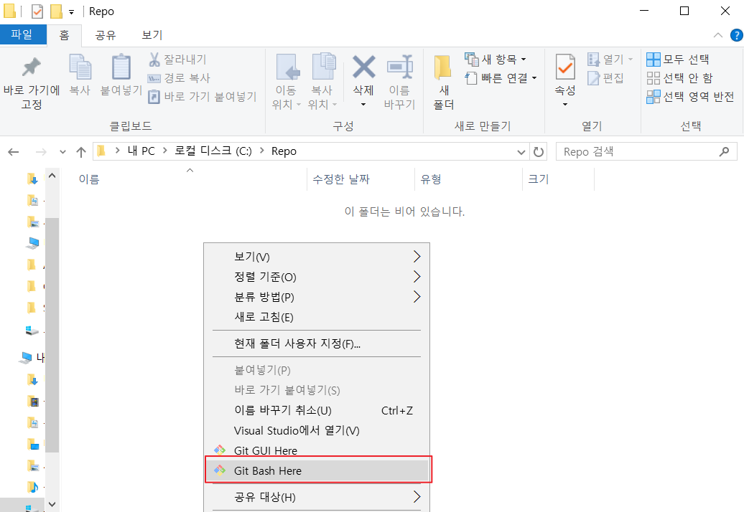Click the Refresh address bar icon
Screen dimensions: 744x512
538,151
